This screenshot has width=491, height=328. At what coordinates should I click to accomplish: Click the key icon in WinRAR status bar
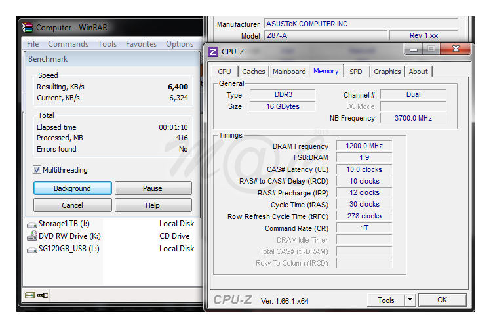click(43, 295)
